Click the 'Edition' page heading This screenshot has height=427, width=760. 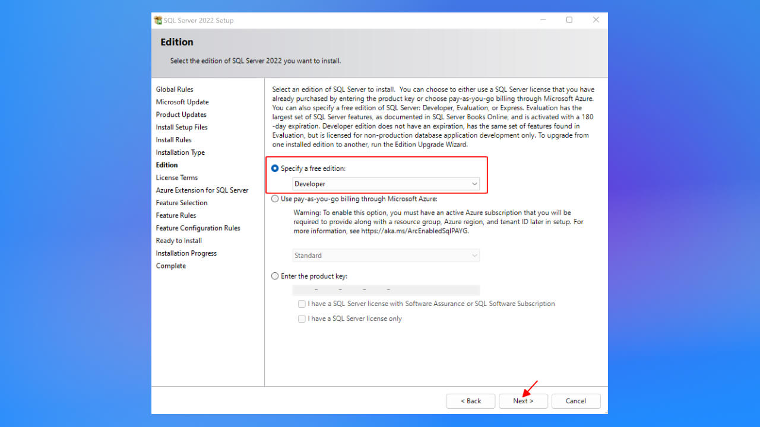click(177, 42)
